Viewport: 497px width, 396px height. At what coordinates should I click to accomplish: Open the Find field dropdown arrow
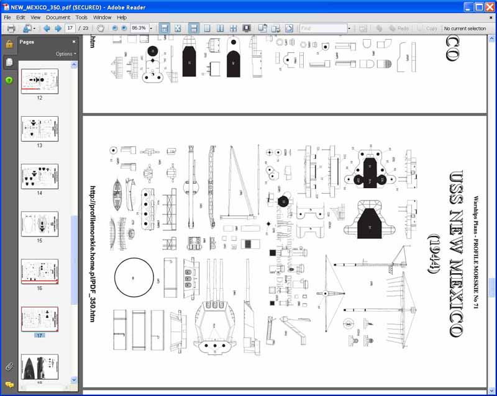point(349,29)
